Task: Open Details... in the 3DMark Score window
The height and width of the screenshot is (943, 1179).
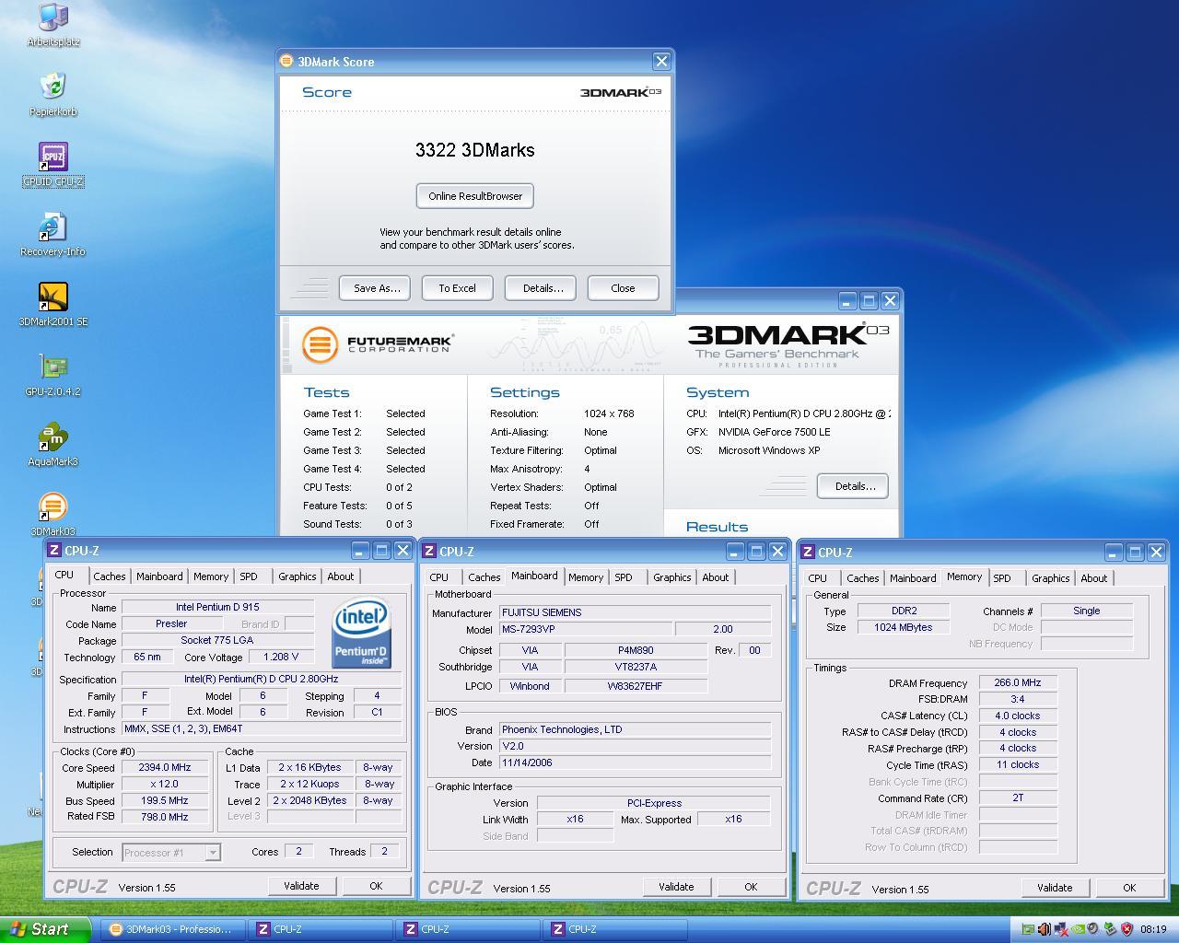Action: click(x=543, y=288)
